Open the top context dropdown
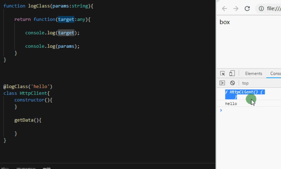Viewport: 281px width, 169px height. (245, 83)
